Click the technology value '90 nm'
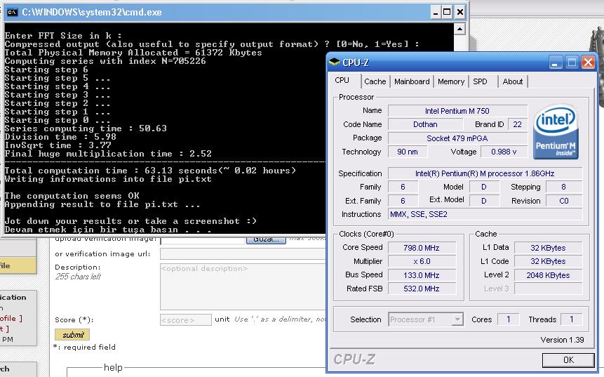The height and width of the screenshot is (377, 604). [408, 152]
